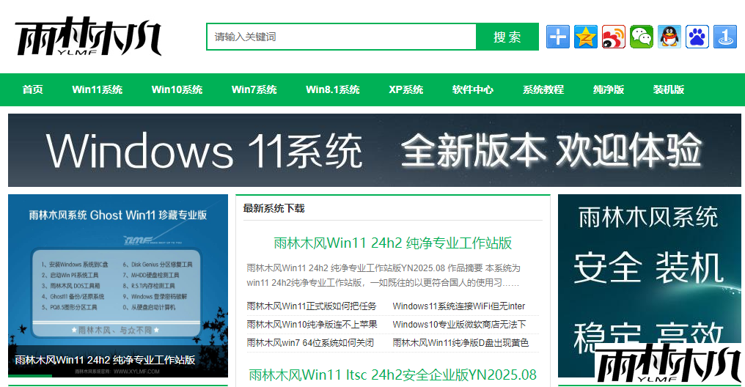The height and width of the screenshot is (387, 745).
Task: Click the 雨林木风 YLMF logo at top left
Action: click(x=88, y=37)
